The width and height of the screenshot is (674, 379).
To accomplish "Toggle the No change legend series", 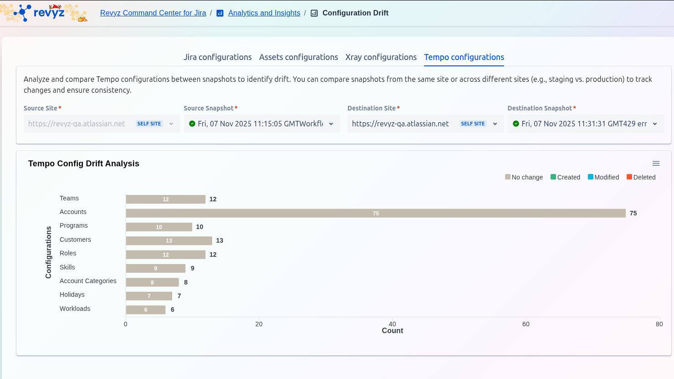I will point(524,177).
